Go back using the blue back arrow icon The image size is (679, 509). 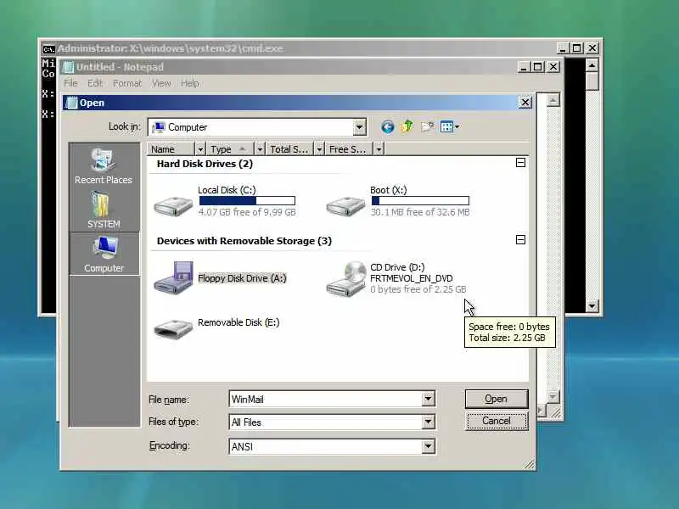pos(387,126)
